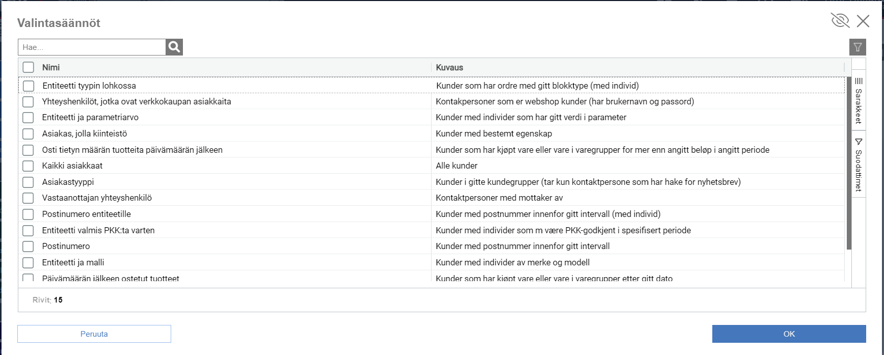The image size is (884, 355).
Task: Click the search magnifier icon
Action: point(174,47)
